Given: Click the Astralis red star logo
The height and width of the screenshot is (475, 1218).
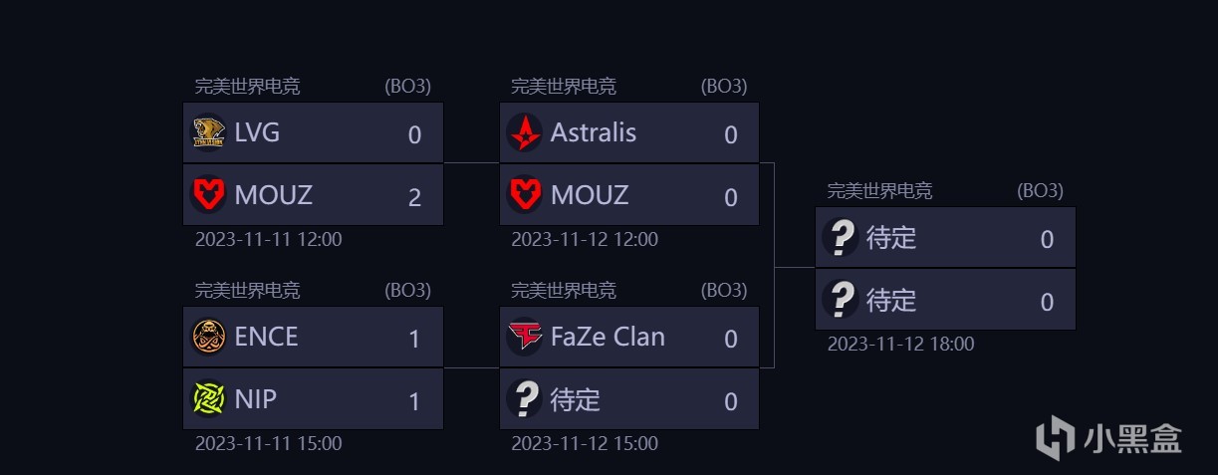Looking at the screenshot, I should point(525,132).
